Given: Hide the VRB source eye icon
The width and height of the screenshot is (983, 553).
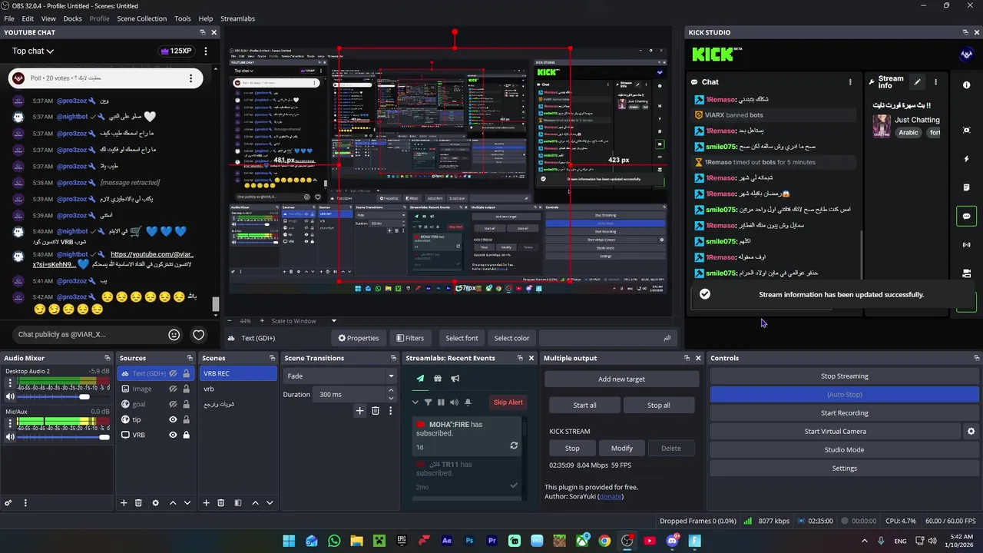Looking at the screenshot, I should (173, 435).
